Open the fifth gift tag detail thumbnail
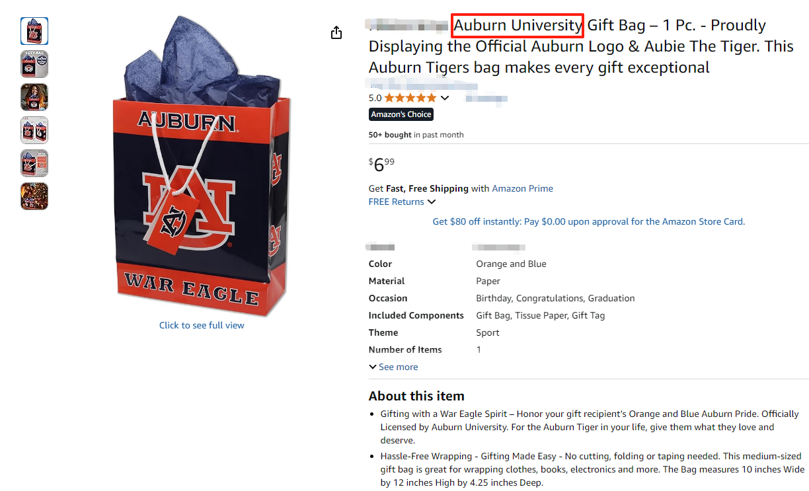 tap(34, 163)
